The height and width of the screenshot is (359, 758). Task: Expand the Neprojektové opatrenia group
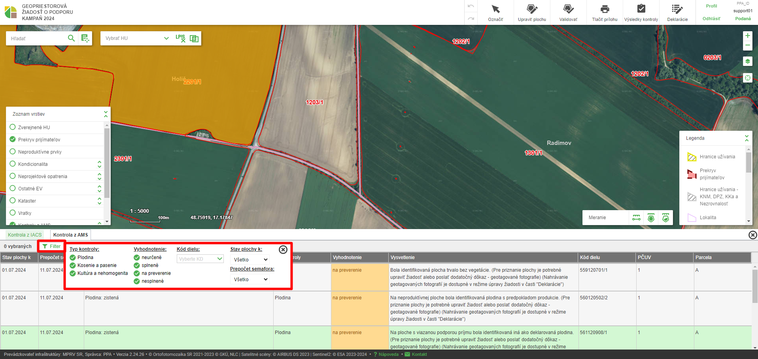pos(99,176)
